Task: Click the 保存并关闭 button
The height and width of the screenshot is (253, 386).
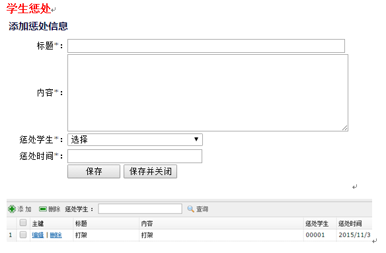Action: (150, 171)
